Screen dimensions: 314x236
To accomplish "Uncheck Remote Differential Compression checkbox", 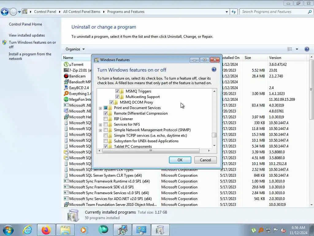I will (x=105, y=113).
